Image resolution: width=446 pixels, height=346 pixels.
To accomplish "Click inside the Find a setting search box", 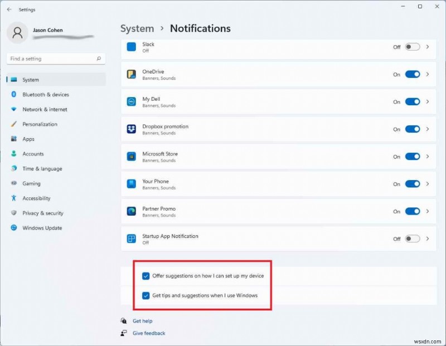I will (56, 59).
